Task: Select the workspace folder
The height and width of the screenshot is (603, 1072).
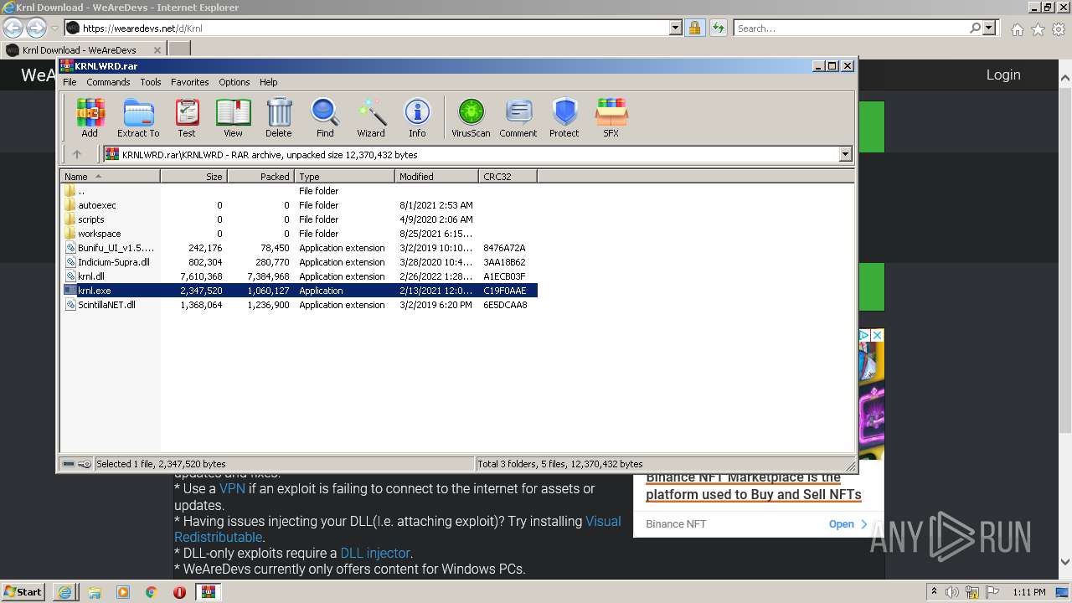Action: tap(298, 234)
